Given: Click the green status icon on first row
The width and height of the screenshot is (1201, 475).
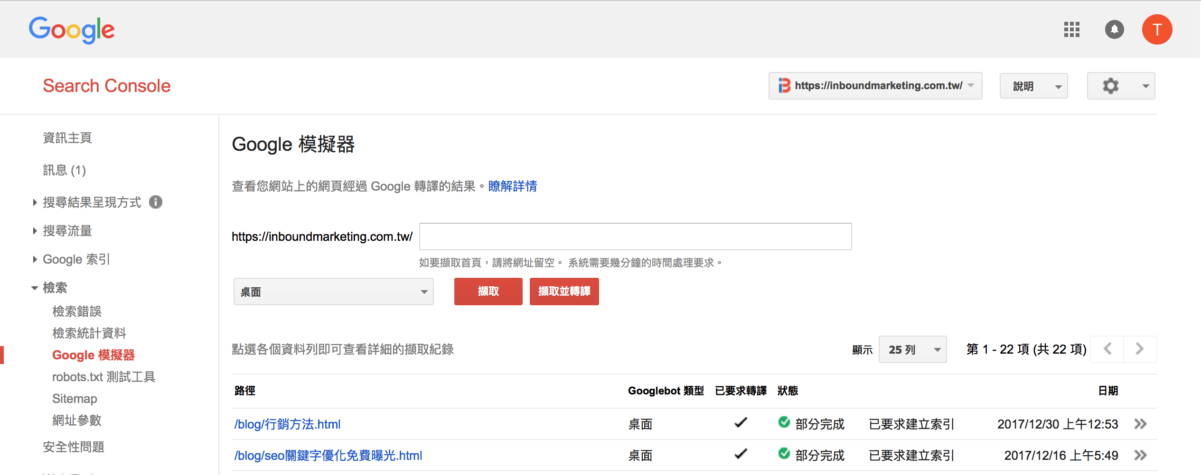Looking at the screenshot, I should (x=784, y=423).
